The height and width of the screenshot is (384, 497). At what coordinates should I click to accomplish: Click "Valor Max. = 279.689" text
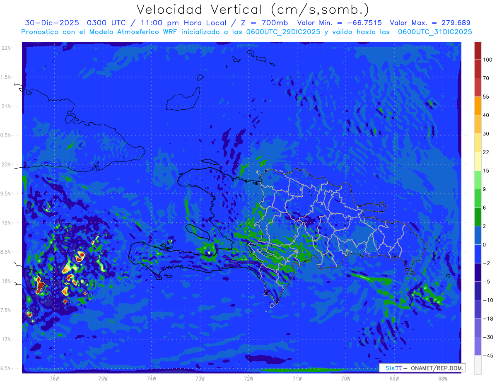click(430, 23)
